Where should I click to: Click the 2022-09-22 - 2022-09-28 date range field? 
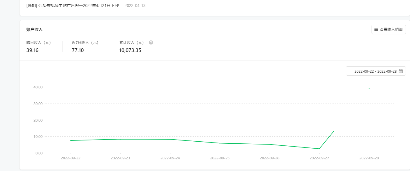(376, 71)
